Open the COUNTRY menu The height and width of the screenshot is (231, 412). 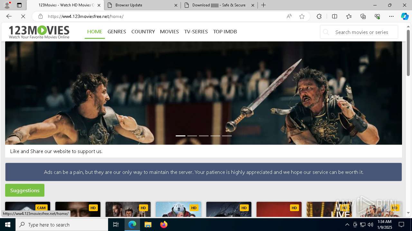(x=143, y=31)
